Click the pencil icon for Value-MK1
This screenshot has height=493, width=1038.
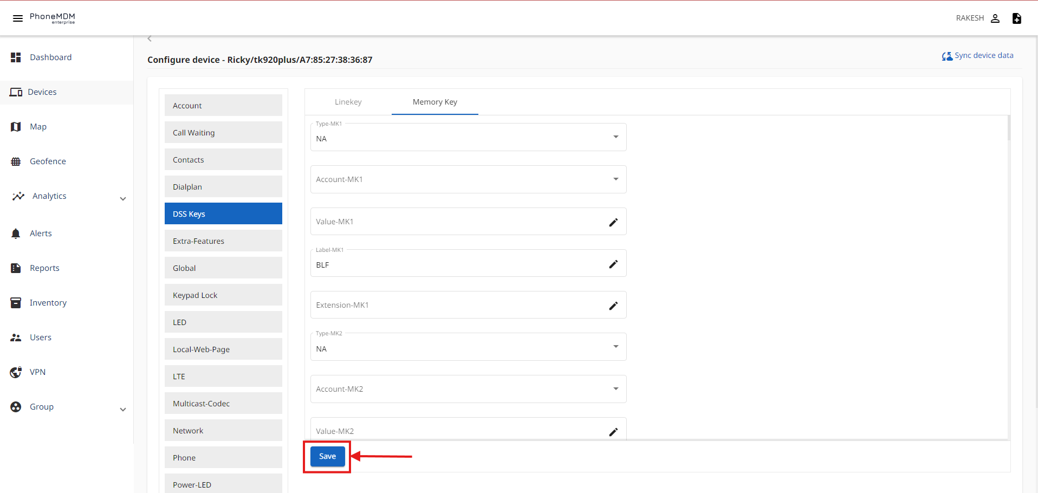tap(613, 222)
